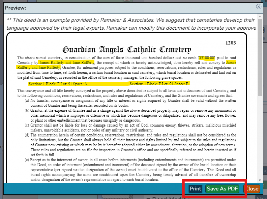
Task: Click 'Section: 1 Block: F Lot: 91 Space: A'
Action: [58, 84]
